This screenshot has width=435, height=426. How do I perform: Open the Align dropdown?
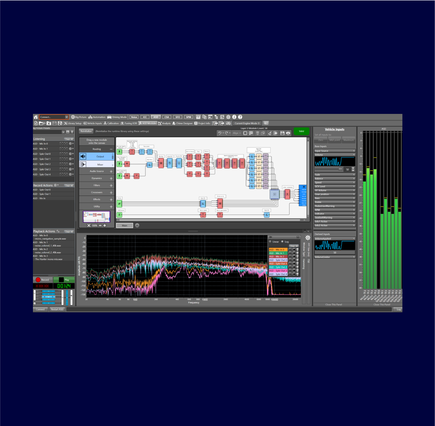[236, 133]
